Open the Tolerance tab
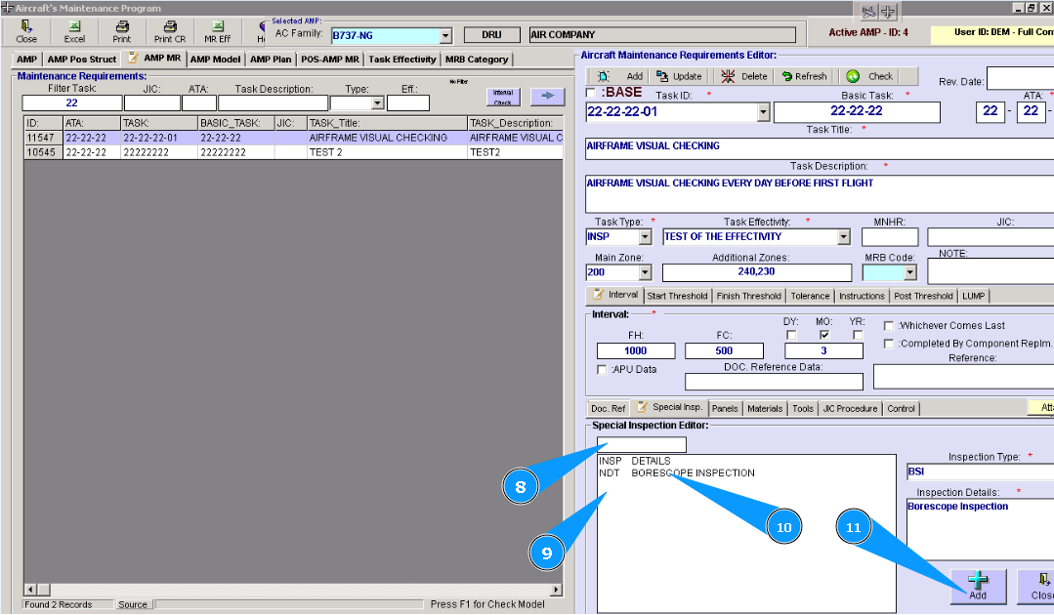Image resolution: width=1054 pixels, height=615 pixels. coord(810,296)
